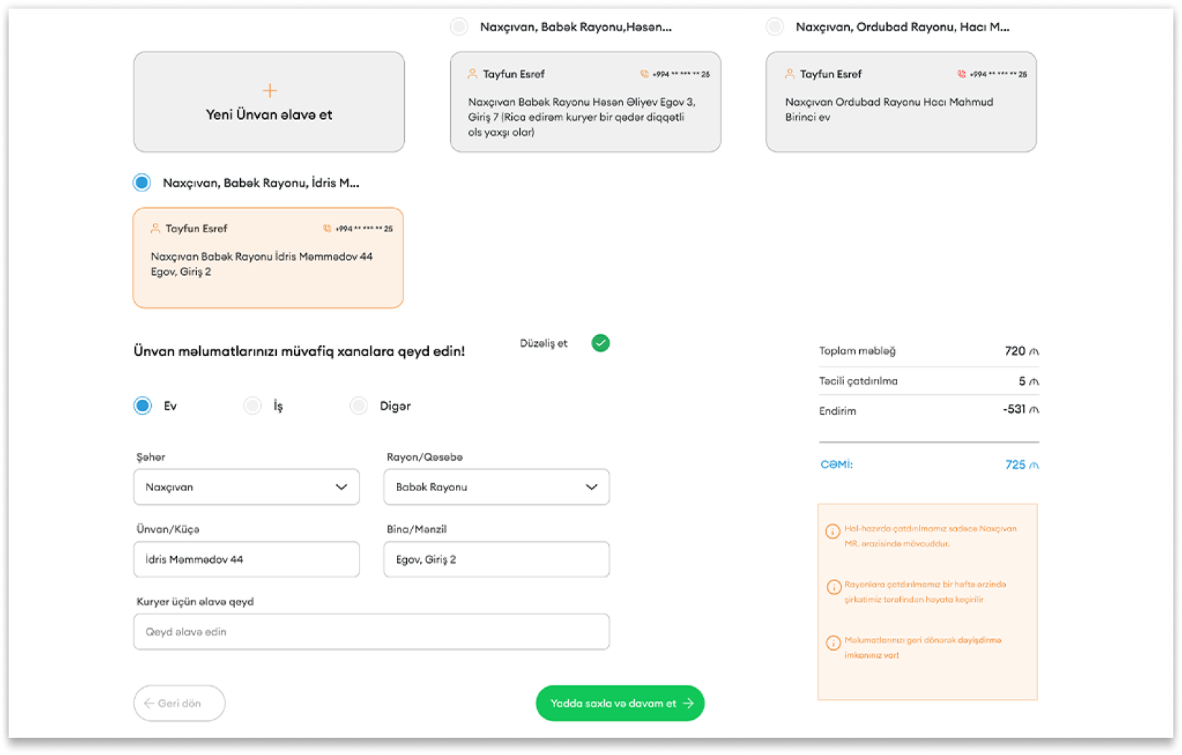The image size is (1182, 755).
Task: Choose the Digər address type radio button
Action: [359, 406]
